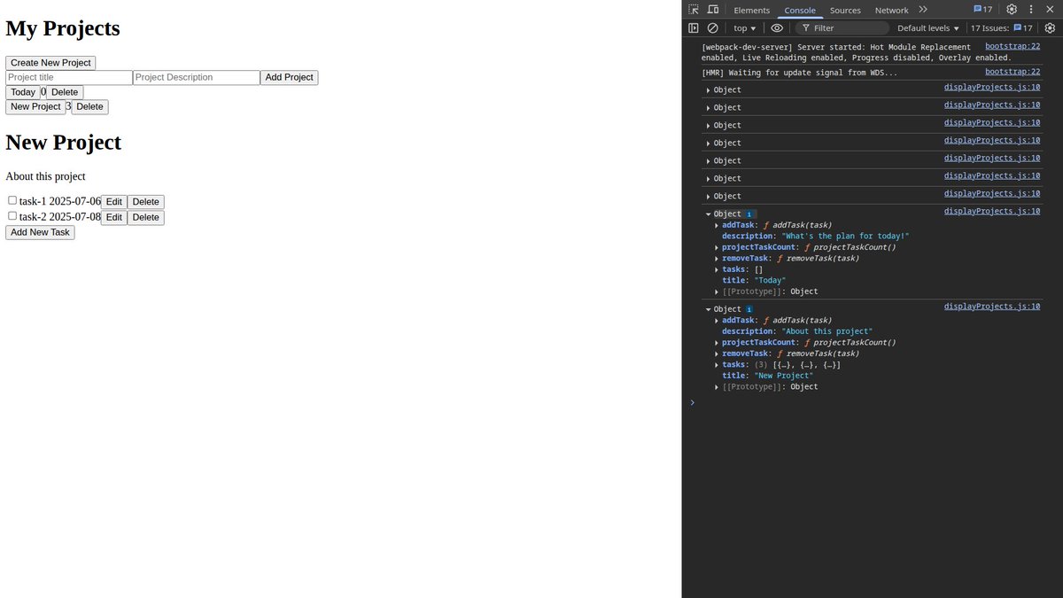Open console settings gear
Viewport: 1063px width, 598px height.
coord(1050,28)
